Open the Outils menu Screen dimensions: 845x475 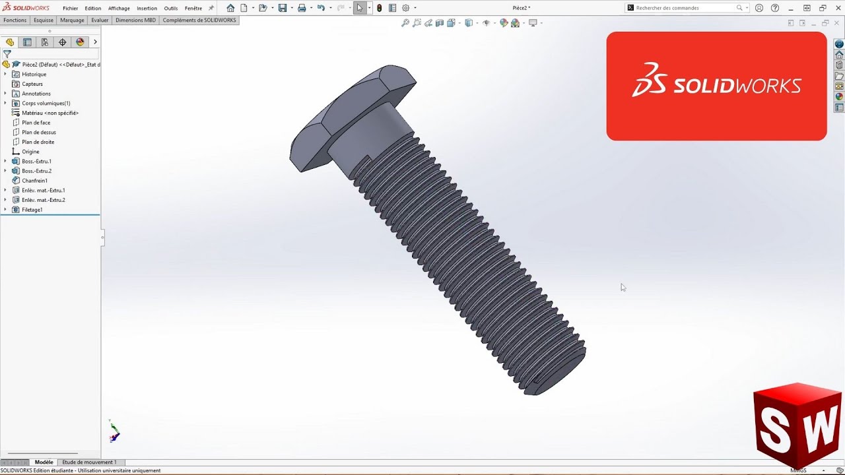click(x=171, y=9)
